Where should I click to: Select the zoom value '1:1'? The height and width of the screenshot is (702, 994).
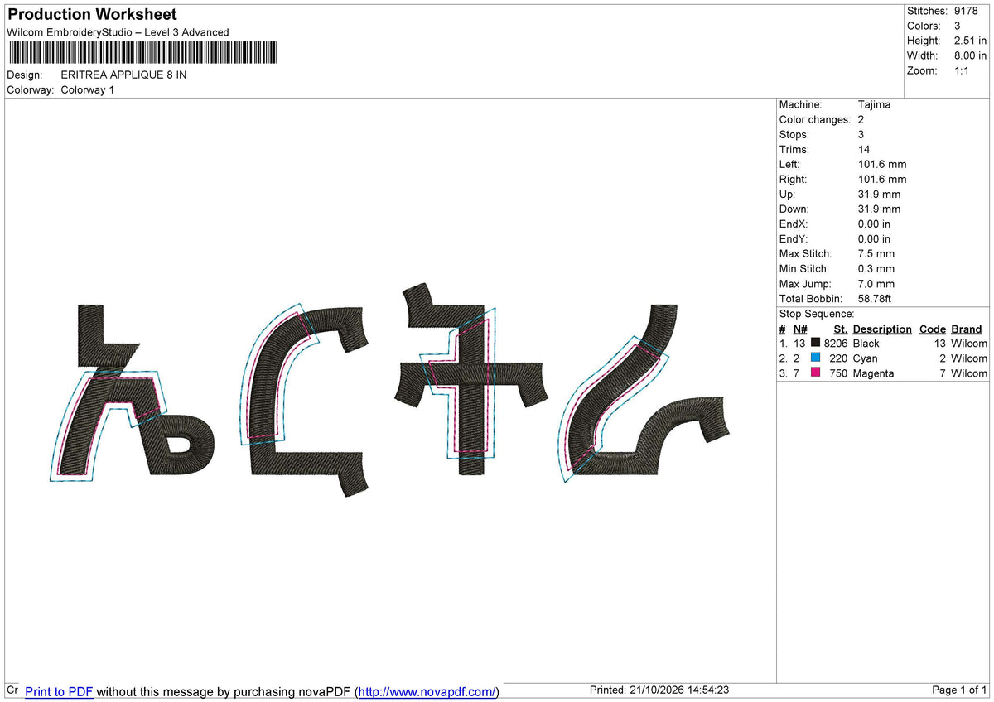point(963,70)
